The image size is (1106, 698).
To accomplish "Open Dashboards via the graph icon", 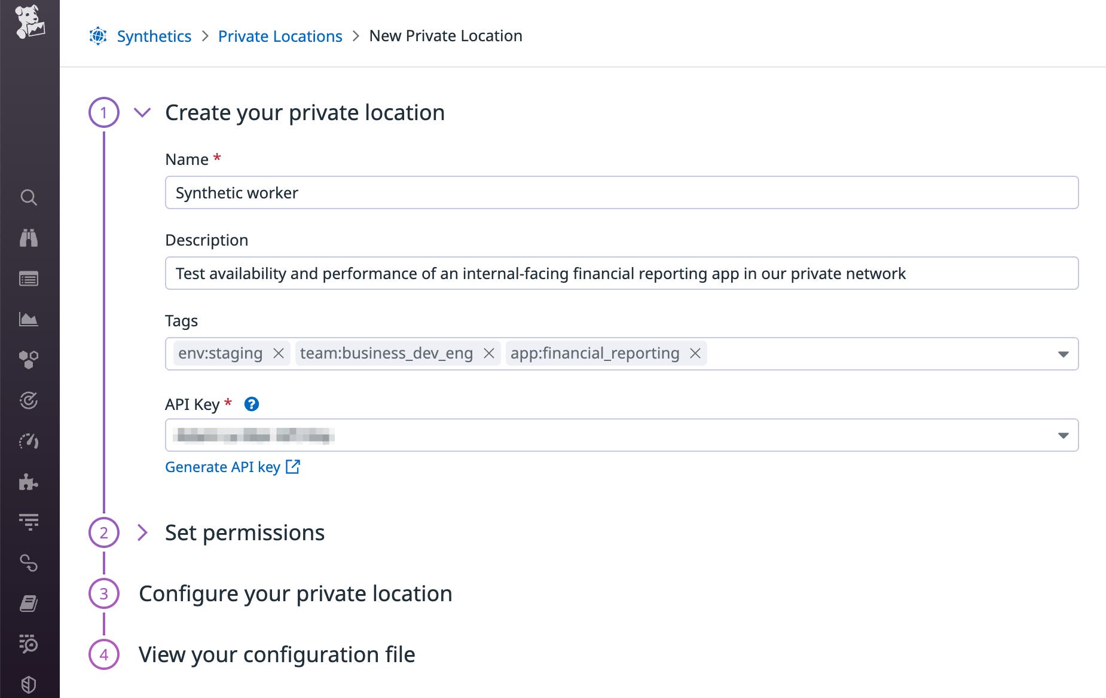I will click(x=29, y=319).
